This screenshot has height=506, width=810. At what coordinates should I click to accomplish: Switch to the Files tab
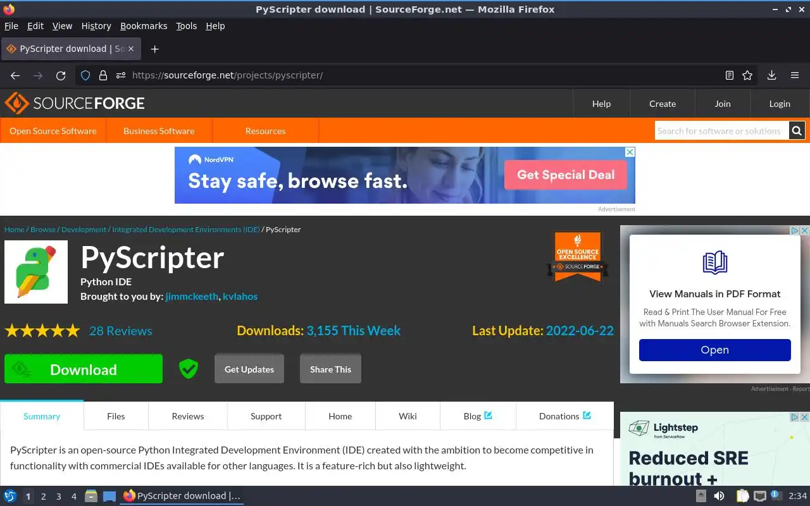point(116,416)
